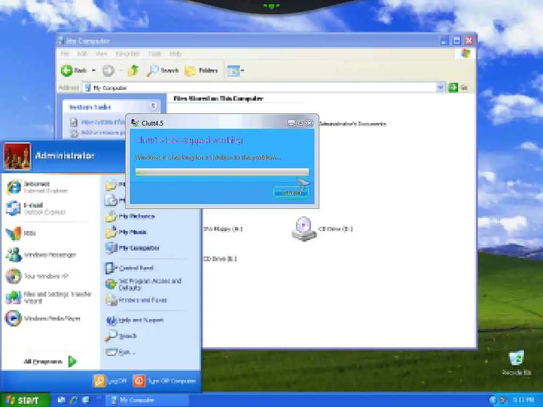The width and height of the screenshot is (543, 407).
Task: Open Search from Start menu
Action: 121,335
